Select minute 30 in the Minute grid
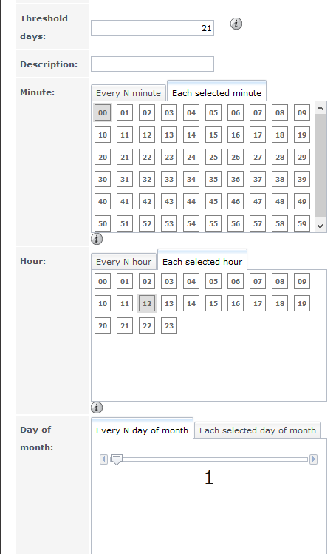336x554 pixels. [x=103, y=179]
